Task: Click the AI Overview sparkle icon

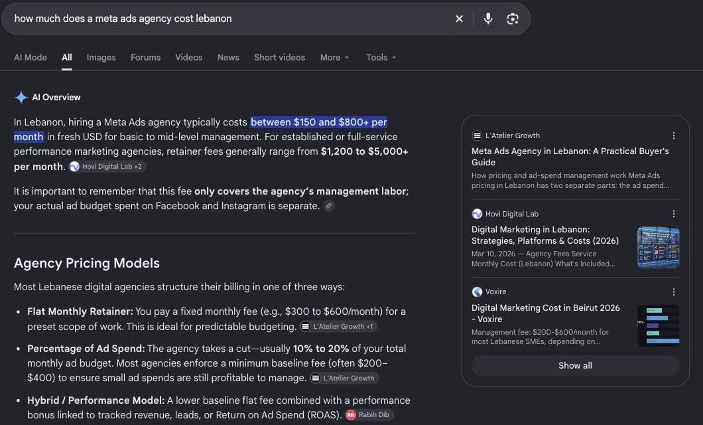Action: 21,98
